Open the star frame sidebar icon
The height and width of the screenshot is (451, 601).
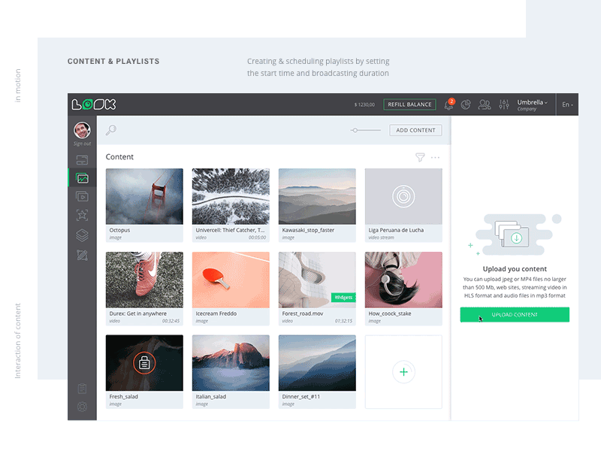point(82,215)
